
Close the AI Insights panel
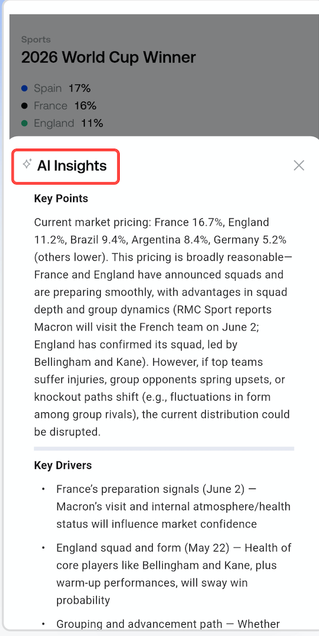[x=299, y=165]
